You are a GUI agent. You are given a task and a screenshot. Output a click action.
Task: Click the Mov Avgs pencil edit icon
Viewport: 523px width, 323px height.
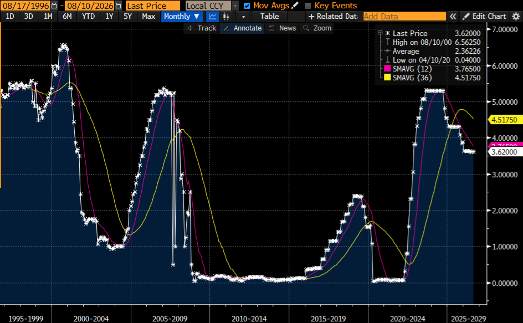click(x=295, y=6)
